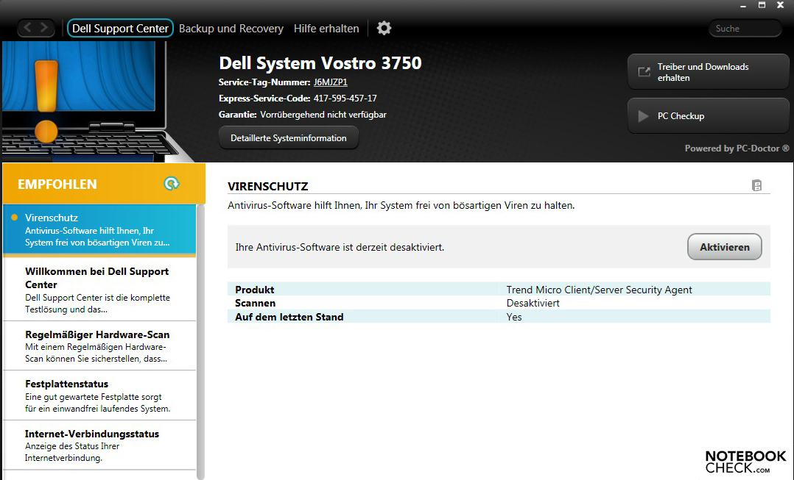This screenshot has width=794, height=480.
Task: Open the Virenschutz report document icon
Action: (756, 185)
